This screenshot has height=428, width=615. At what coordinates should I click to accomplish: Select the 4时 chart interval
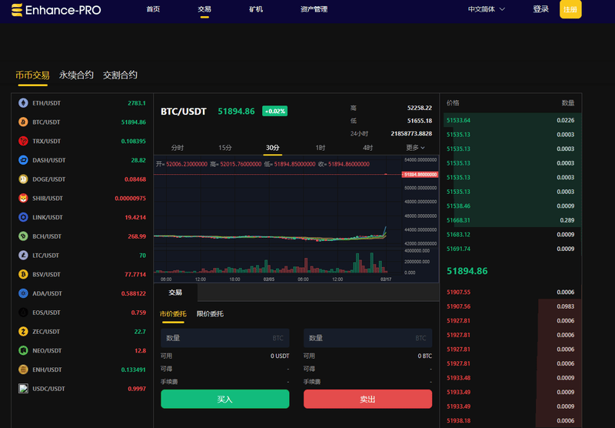[x=368, y=148]
